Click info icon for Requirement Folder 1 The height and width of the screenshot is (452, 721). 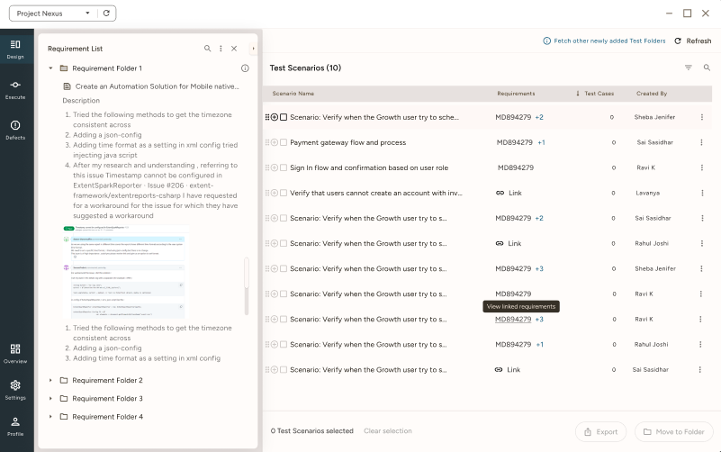tap(245, 68)
